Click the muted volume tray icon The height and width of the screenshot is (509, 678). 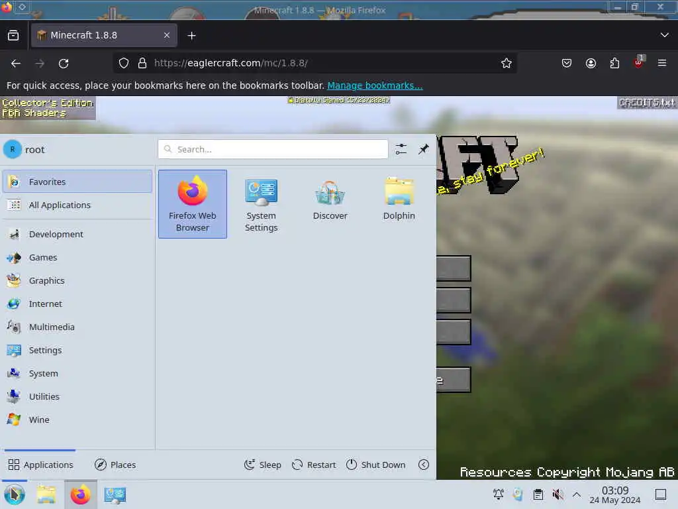click(557, 494)
